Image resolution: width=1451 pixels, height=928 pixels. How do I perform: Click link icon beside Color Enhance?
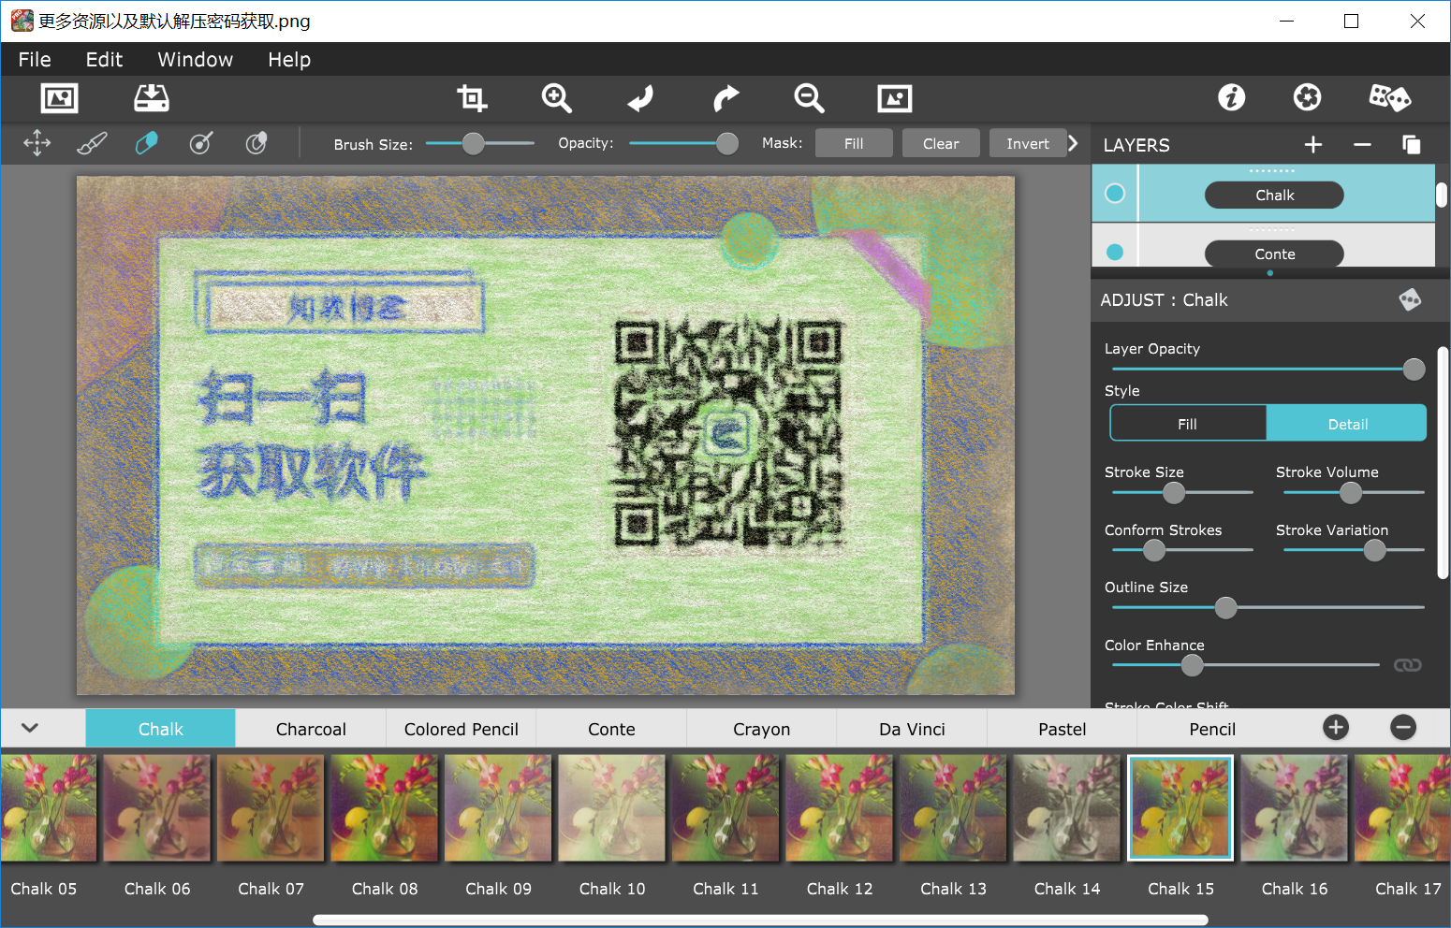pos(1408,665)
